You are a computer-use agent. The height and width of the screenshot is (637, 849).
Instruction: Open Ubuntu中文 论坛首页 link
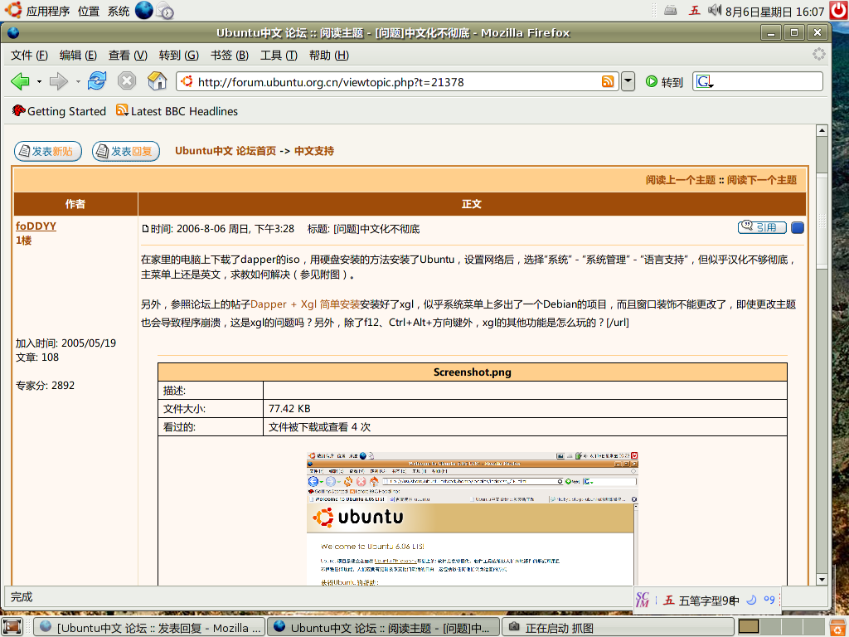click(226, 151)
